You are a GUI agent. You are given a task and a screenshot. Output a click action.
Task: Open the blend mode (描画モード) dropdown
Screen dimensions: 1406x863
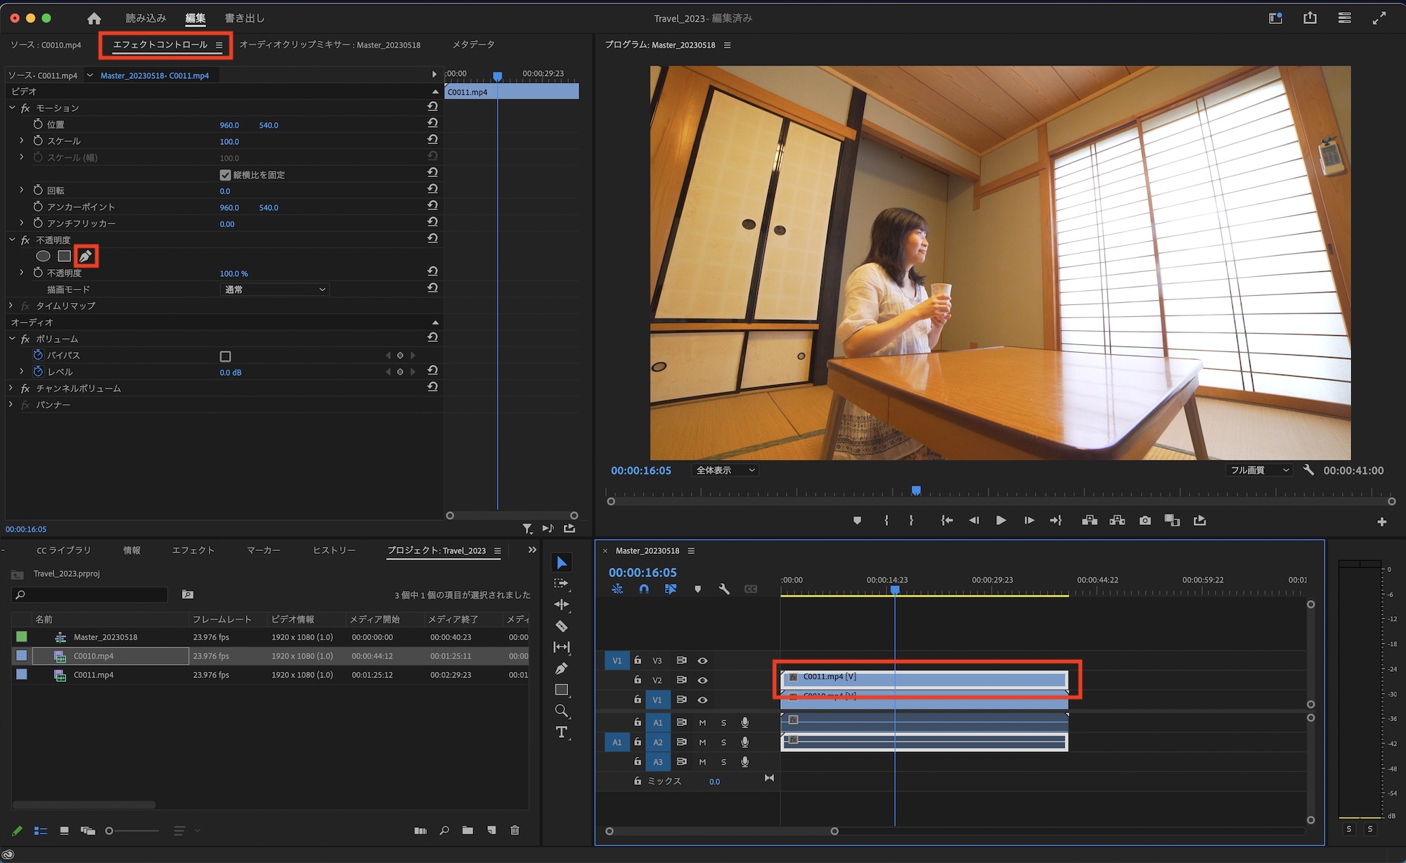[274, 290]
